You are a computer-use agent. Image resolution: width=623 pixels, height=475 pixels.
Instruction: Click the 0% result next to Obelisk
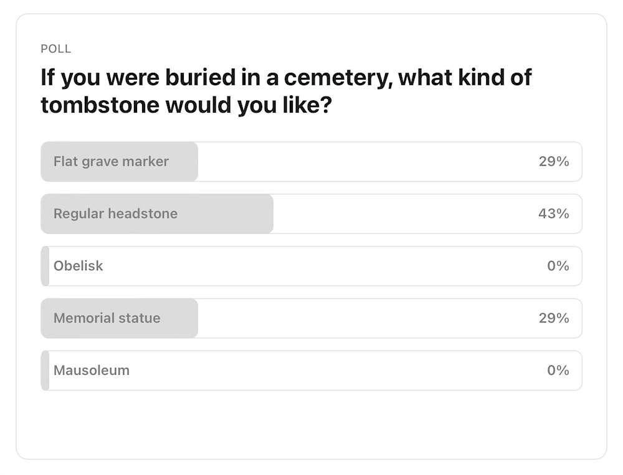tap(558, 266)
